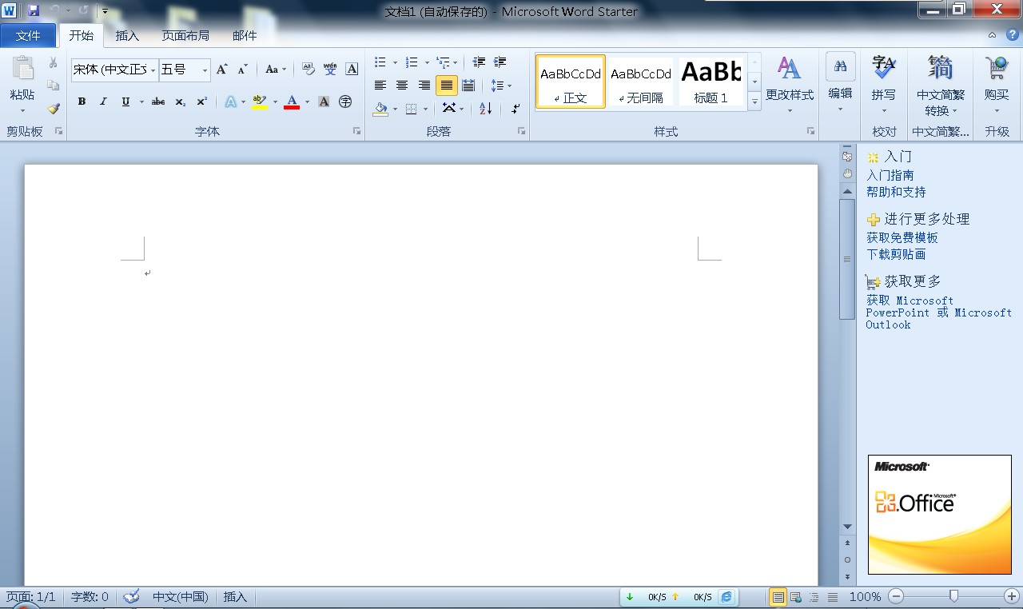Click the enclosed character (字) icon
1023x609 pixels.
pos(345,101)
